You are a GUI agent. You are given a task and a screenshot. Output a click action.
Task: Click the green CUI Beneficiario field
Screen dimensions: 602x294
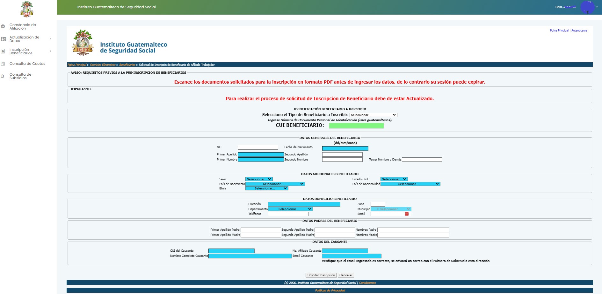[x=356, y=126]
